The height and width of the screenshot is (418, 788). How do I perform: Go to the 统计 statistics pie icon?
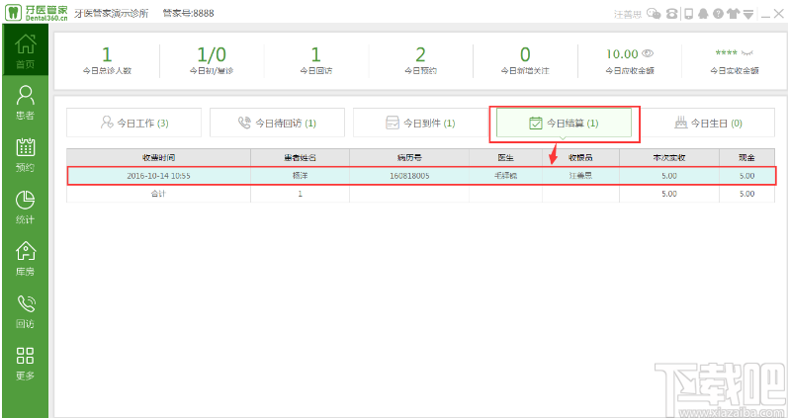pyautogui.click(x=25, y=207)
